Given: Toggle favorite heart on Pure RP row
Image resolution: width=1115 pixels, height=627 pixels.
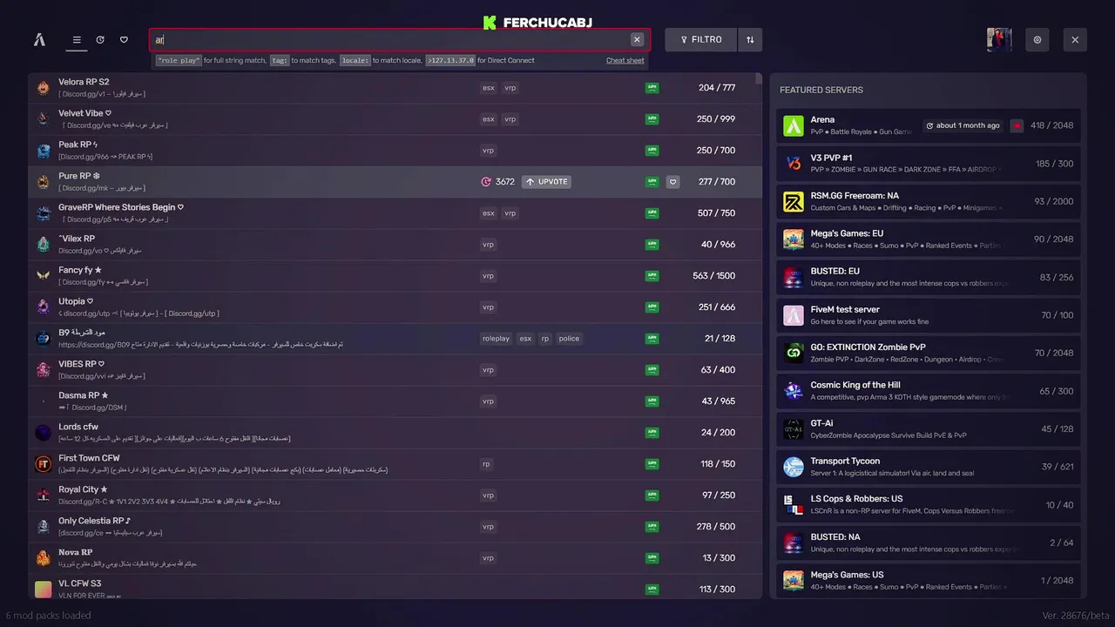Looking at the screenshot, I should (x=672, y=182).
